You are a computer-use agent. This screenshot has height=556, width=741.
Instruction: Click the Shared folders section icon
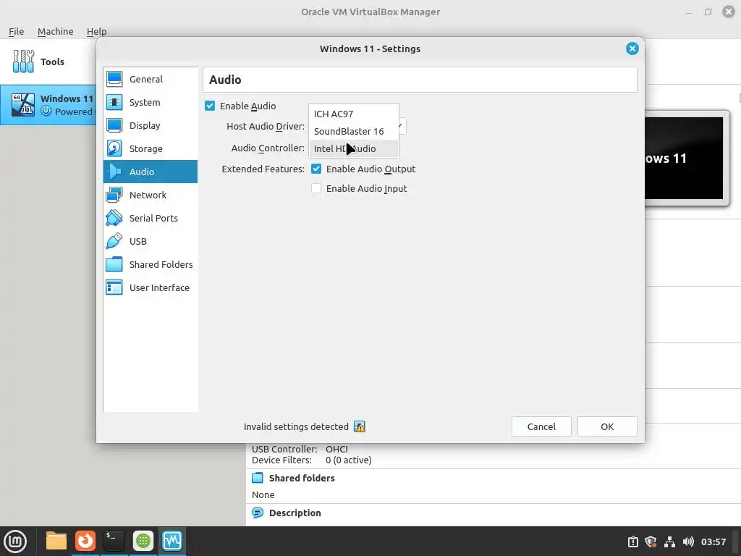258,478
